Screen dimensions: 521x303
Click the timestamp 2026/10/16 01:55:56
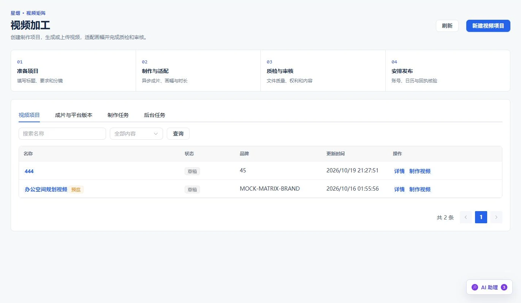[x=353, y=189]
